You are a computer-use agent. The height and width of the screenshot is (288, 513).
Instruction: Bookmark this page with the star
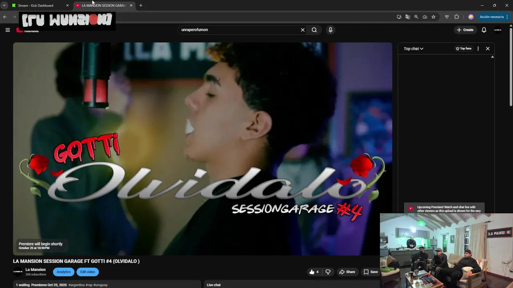coord(433,17)
